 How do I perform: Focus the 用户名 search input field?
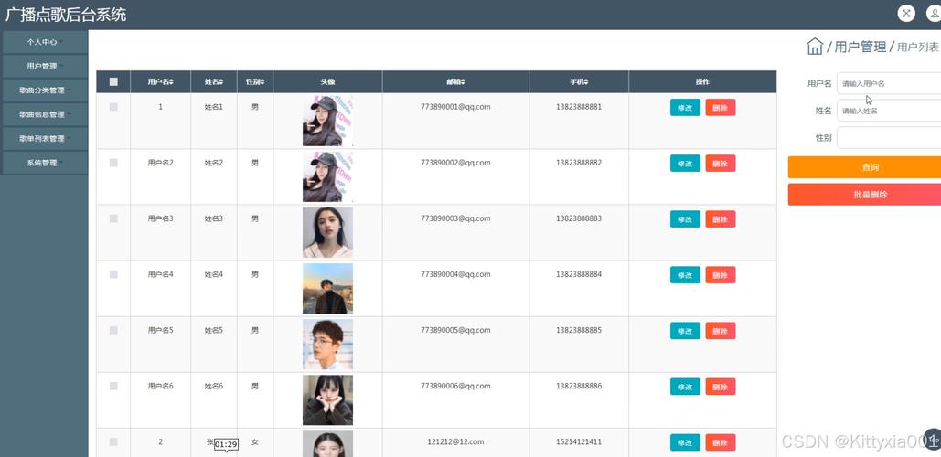click(x=888, y=83)
